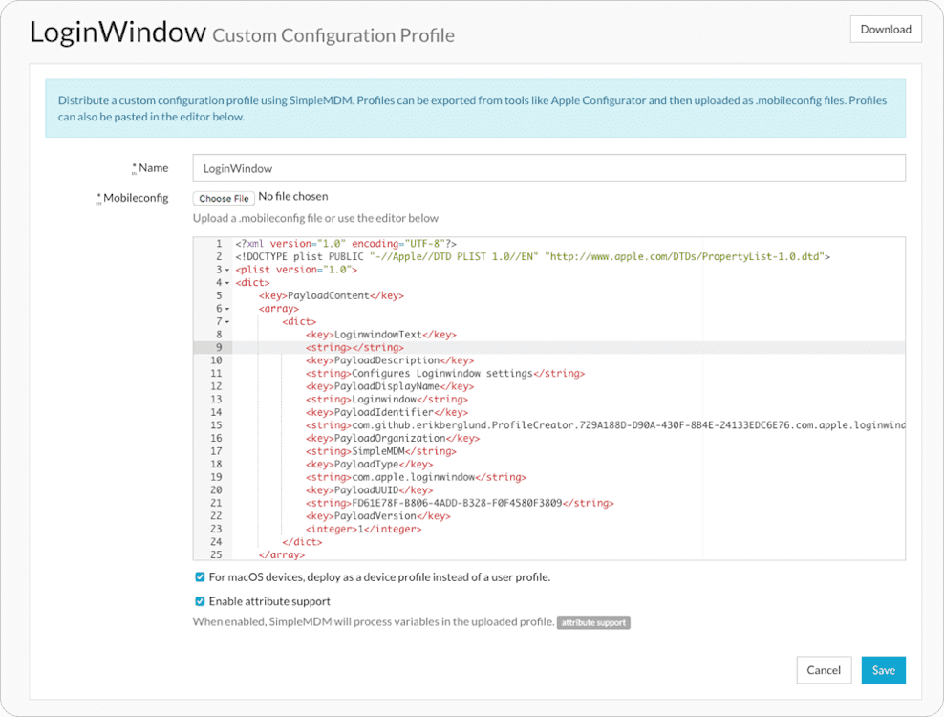
Task: Click PayloadUUID key line
Action: tap(369, 489)
